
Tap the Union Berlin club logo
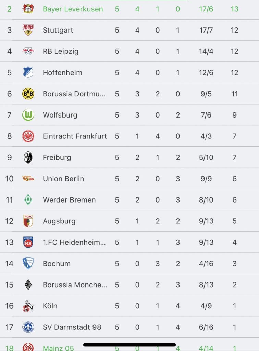click(x=28, y=179)
